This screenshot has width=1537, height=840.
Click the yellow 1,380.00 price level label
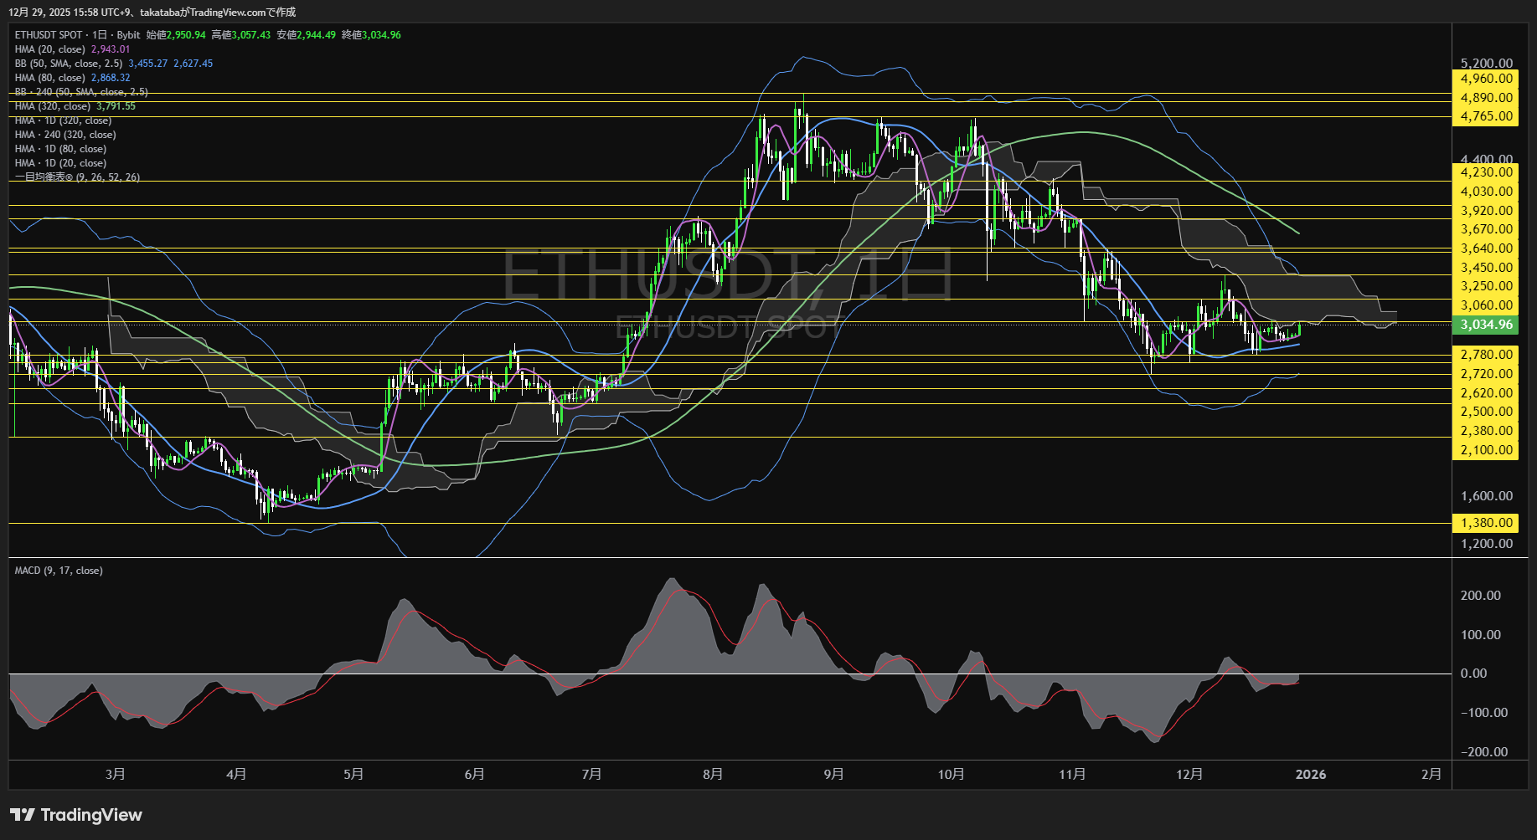tap(1485, 522)
